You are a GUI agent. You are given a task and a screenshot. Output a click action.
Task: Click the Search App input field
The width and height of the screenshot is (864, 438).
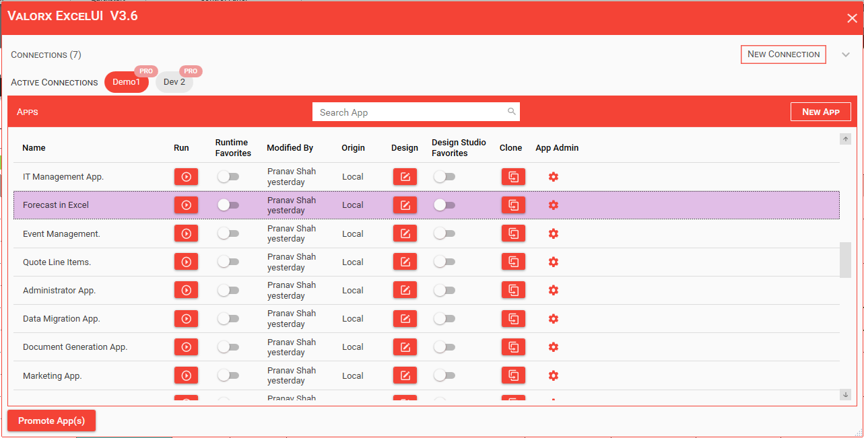[x=409, y=112]
